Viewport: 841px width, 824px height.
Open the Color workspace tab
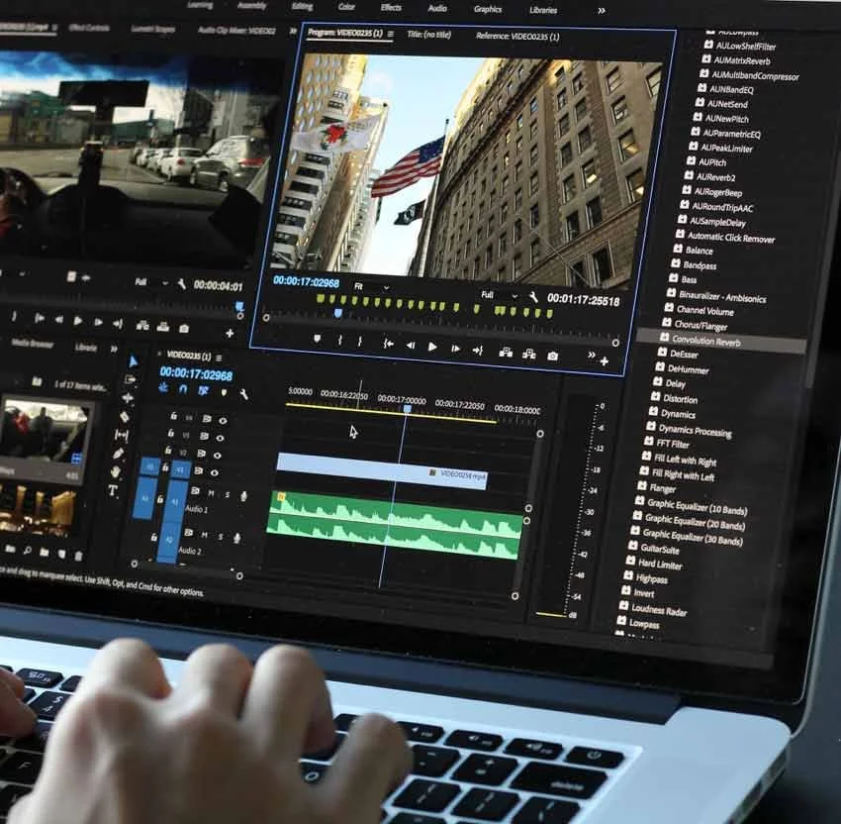[x=346, y=7]
